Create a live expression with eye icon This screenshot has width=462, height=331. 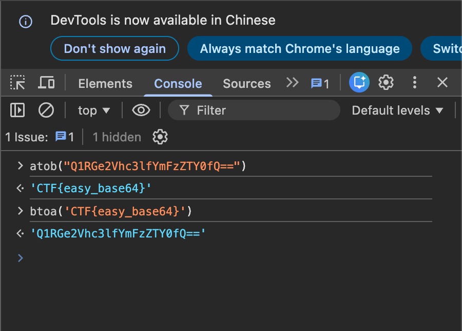point(141,110)
